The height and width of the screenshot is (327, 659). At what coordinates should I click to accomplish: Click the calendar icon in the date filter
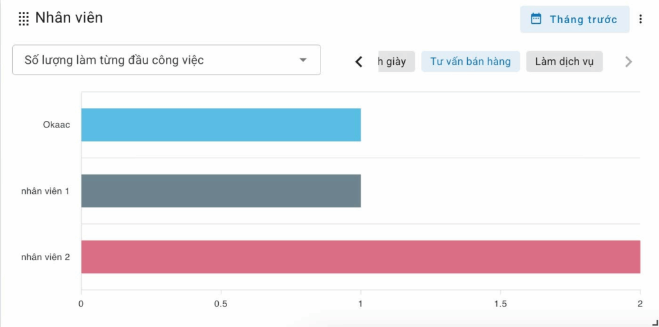(535, 19)
